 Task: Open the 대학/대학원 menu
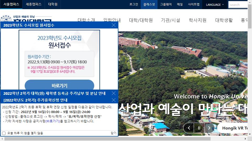141,20
